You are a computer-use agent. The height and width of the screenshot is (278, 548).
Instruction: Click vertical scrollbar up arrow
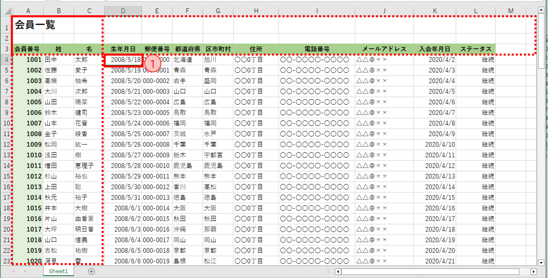(x=541, y=11)
